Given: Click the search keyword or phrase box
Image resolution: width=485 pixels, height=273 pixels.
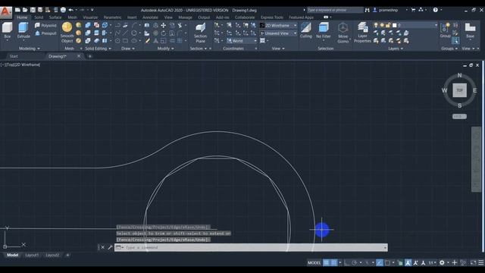Looking at the screenshot, I should [x=335, y=10].
